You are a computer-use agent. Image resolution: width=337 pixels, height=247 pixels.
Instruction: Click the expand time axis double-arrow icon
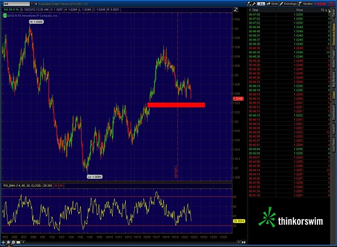(244, 242)
